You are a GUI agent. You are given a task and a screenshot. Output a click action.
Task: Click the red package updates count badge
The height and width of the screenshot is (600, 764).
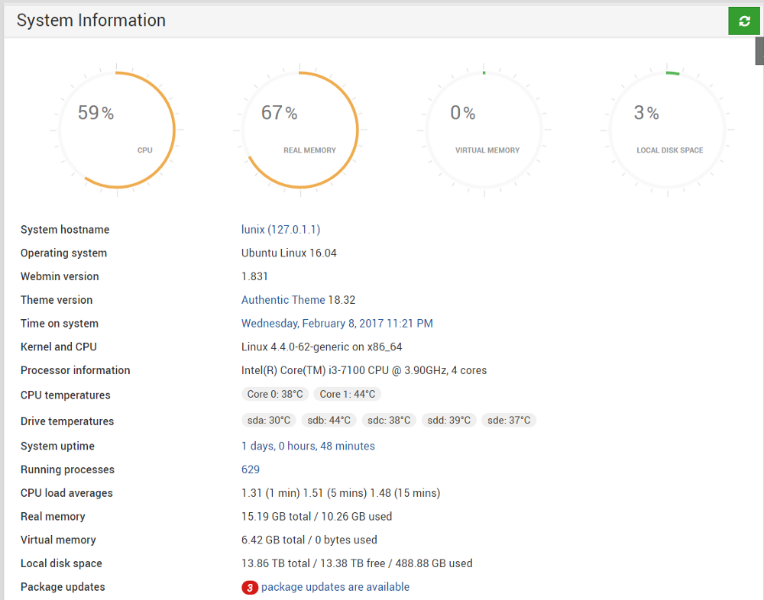click(250, 587)
